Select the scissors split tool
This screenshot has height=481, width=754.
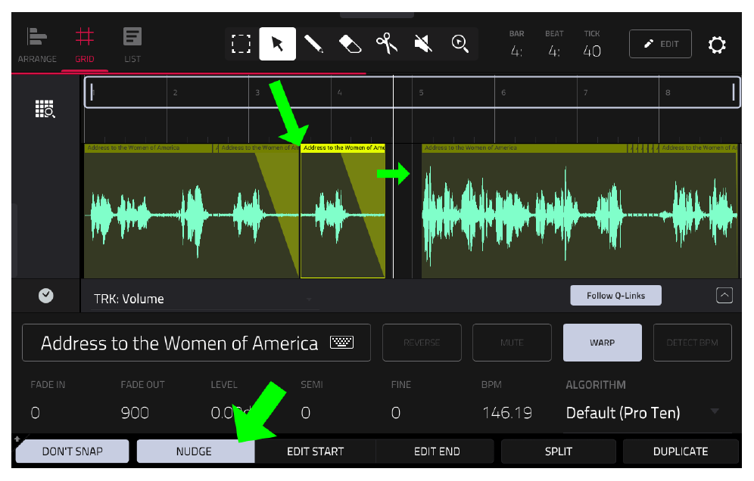[x=387, y=44]
